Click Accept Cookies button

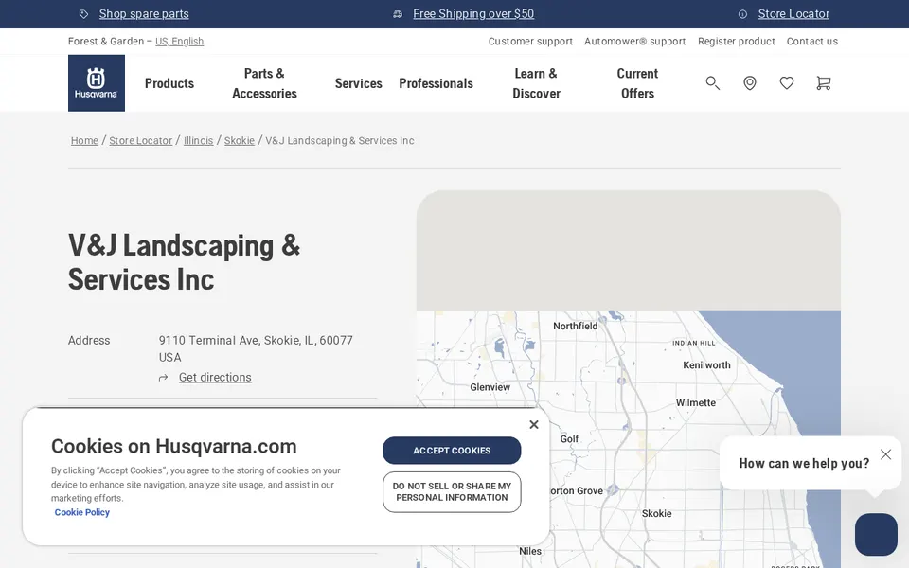452,451
